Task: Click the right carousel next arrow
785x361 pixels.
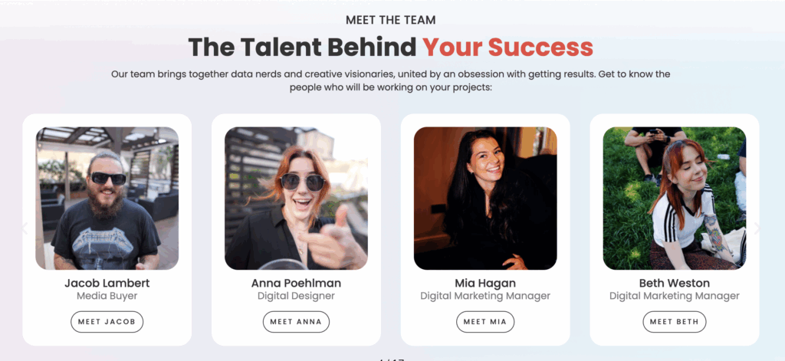Action: [757, 228]
